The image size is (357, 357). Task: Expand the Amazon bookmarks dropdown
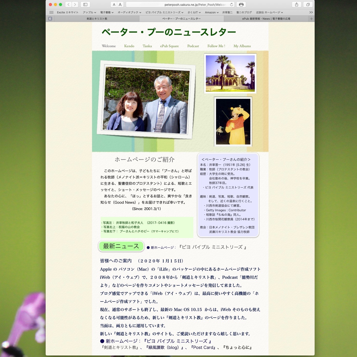pos(212,12)
